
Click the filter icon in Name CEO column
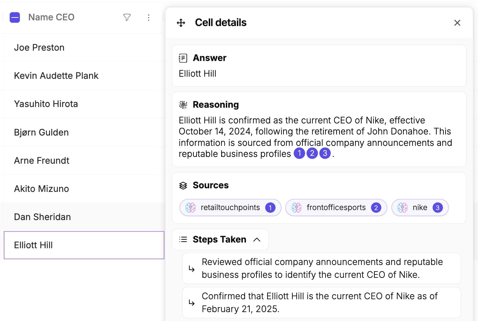point(127,17)
